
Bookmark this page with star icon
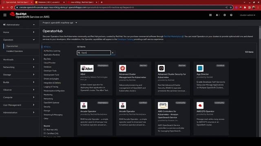tap(231, 7)
